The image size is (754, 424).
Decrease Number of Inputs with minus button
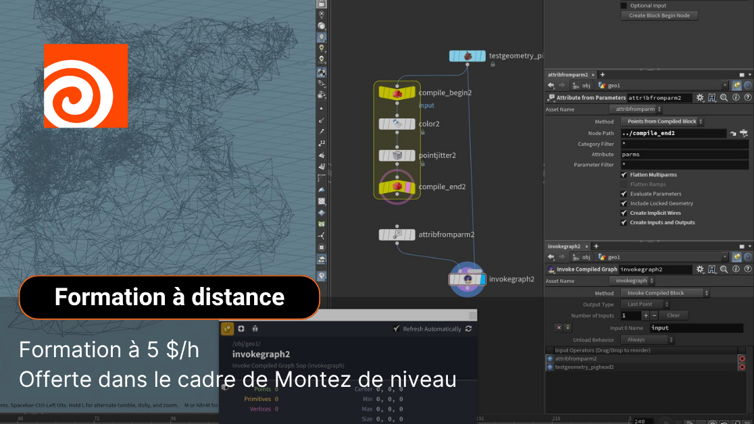pos(654,316)
